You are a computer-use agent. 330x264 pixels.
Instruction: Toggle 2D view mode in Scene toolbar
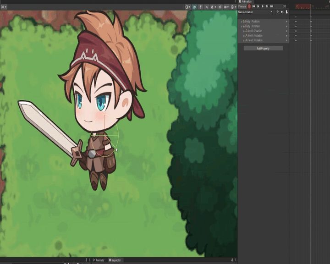click(x=195, y=7)
